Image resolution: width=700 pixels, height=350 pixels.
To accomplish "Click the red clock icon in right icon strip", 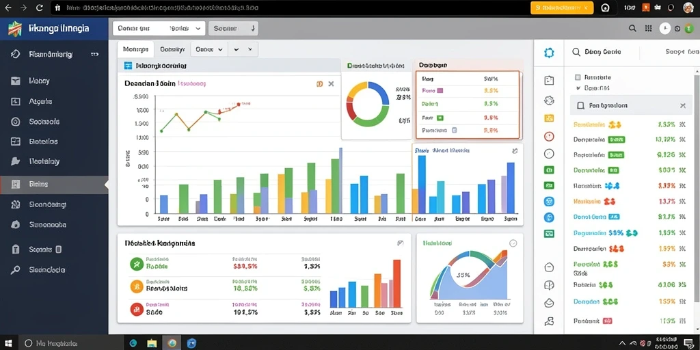I will tap(549, 137).
